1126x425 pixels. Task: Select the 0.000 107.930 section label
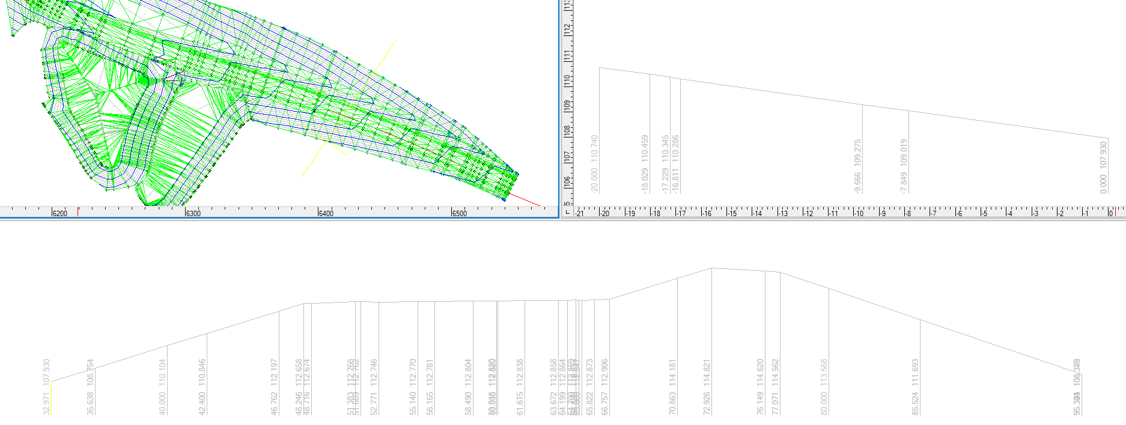click(x=1103, y=167)
